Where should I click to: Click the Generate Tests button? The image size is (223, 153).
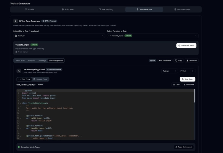(186, 45)
